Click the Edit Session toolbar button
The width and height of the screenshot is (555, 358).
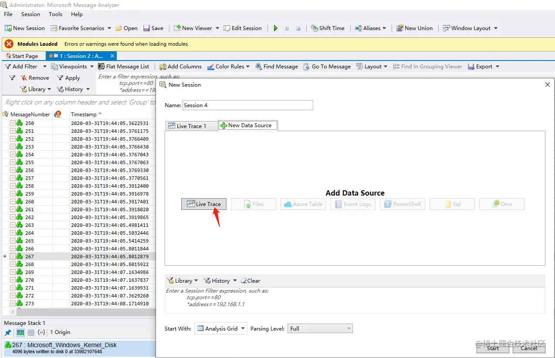point(243,28)
